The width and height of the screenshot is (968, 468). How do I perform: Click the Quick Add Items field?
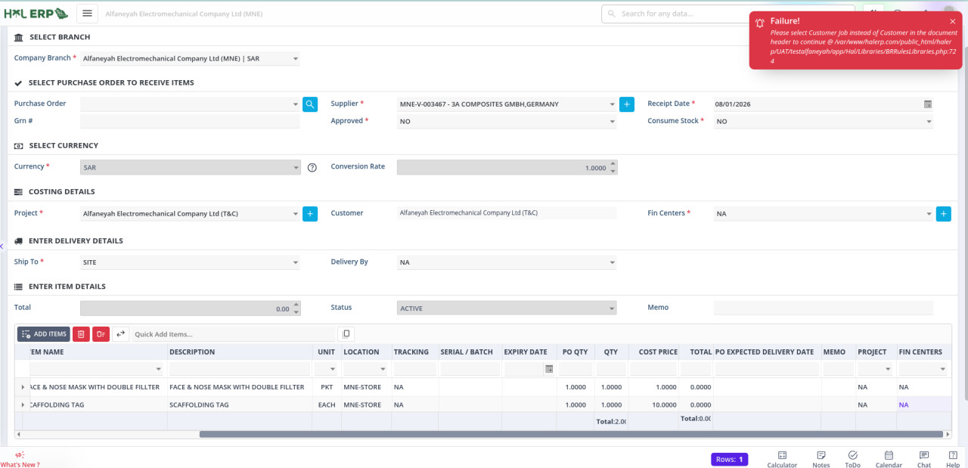231,334
